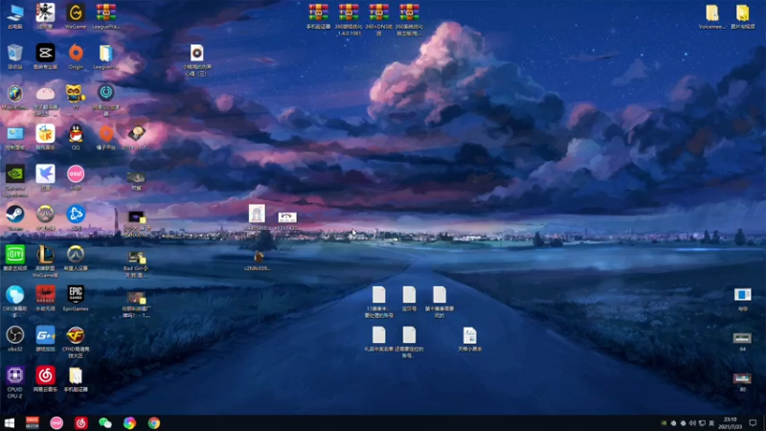Open NetEase Cloud Music from taskbar

point(81,422)
